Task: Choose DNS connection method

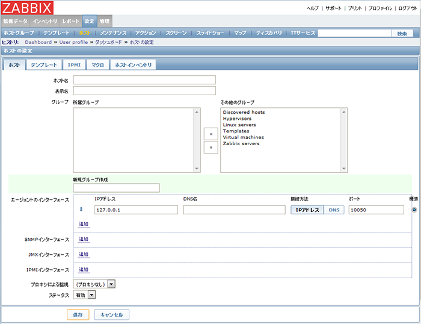Action: 334,210
